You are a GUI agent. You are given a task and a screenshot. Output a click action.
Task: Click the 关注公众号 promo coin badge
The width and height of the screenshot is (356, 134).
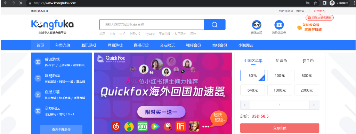[309, 27]
